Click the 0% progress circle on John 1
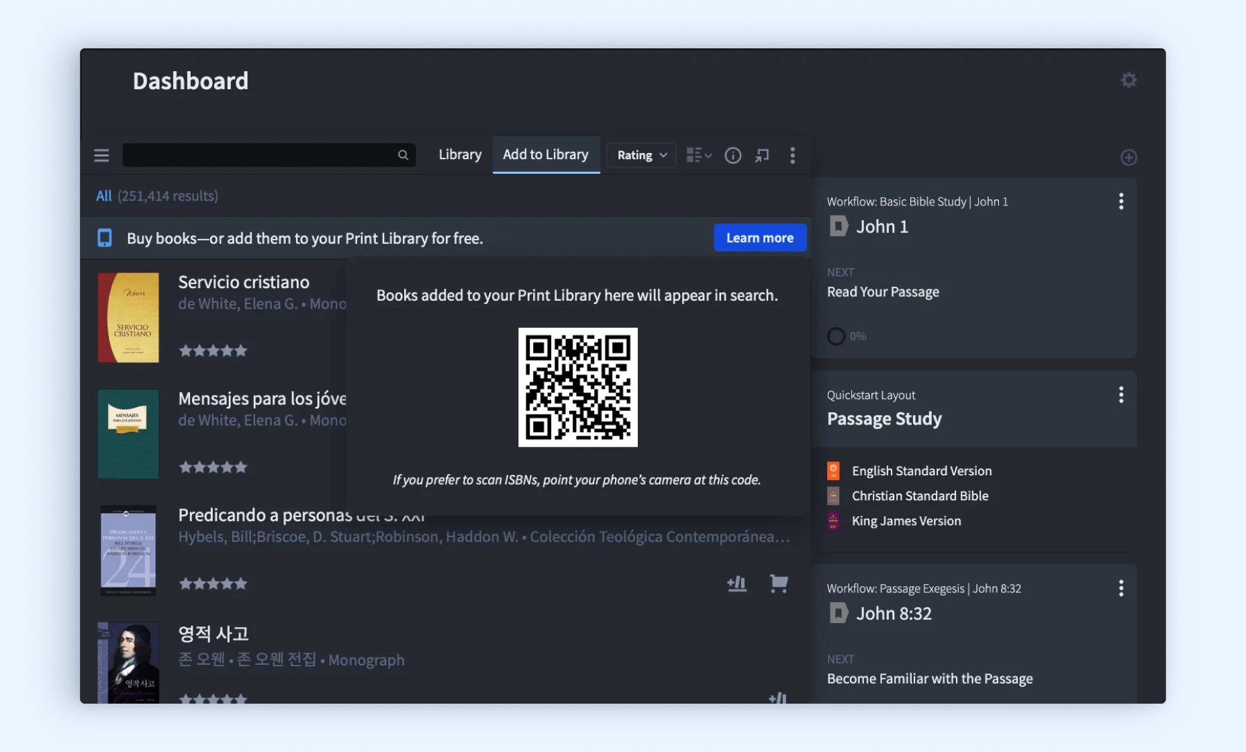The height and width of the screenshot is (752, 1246). pos(836,336)
